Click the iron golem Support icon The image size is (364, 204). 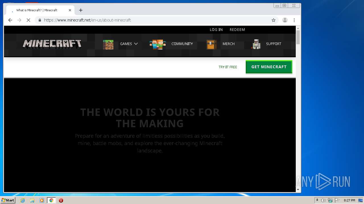click(257, 44)
